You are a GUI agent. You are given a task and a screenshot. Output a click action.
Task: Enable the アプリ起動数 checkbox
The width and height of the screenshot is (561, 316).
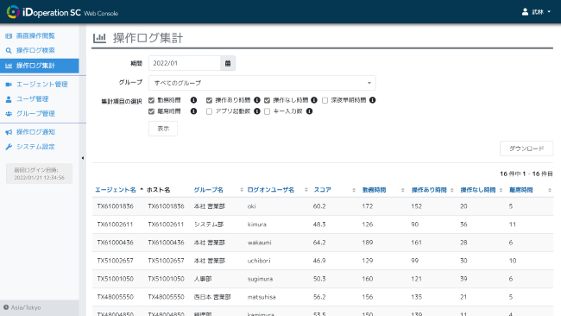210,111
